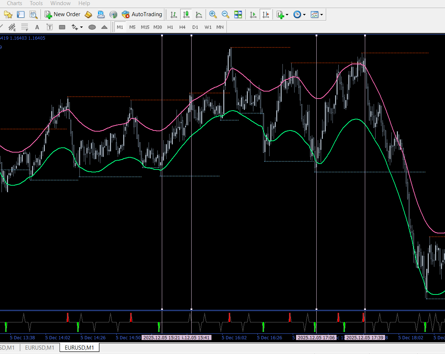Open the Window menu
Screen dimensions: 445x354
click(60, 3)
